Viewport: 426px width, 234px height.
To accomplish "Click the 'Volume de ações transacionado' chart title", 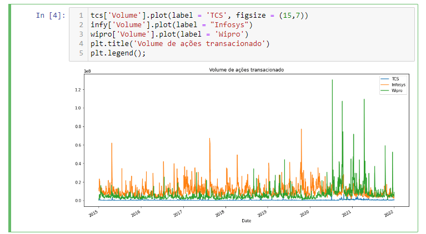I will [x=246, y=70].
